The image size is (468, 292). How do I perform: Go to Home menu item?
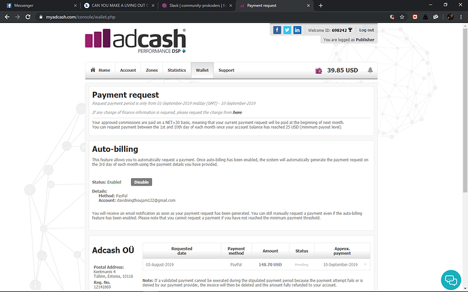point(100,70)
